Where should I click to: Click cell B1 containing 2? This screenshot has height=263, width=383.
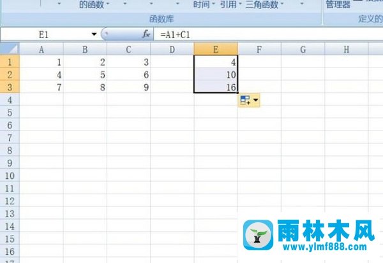coord(85,62)
